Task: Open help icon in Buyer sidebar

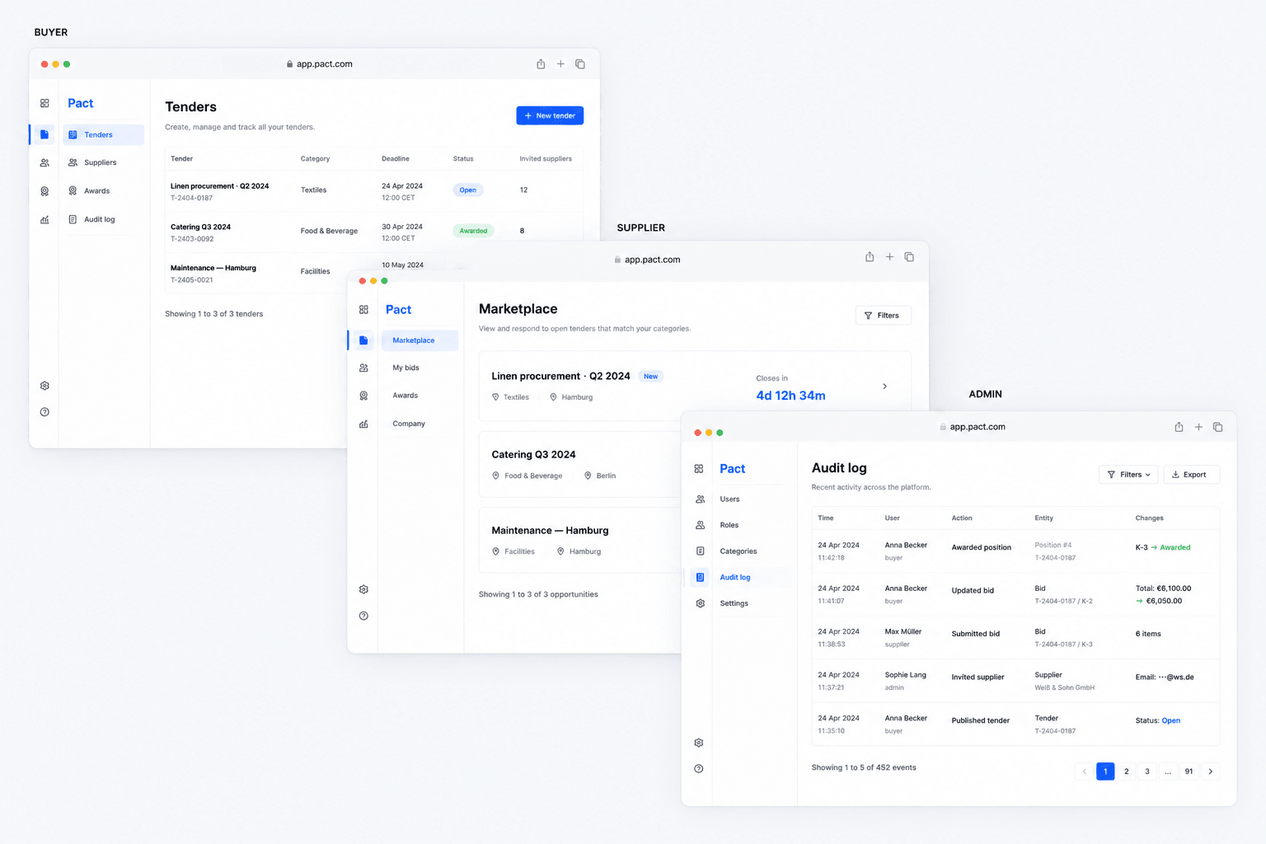Action: [x=45, y=412]
